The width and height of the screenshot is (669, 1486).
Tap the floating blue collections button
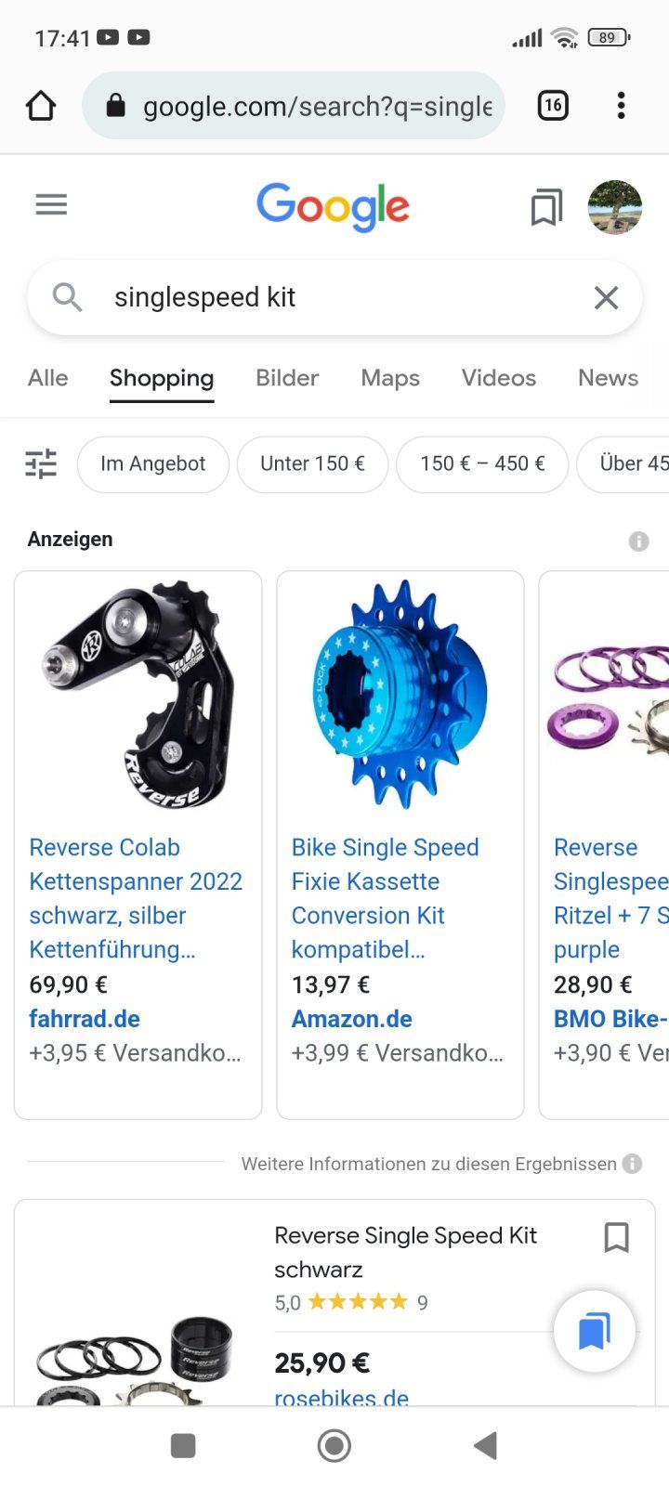(595, 1331)
